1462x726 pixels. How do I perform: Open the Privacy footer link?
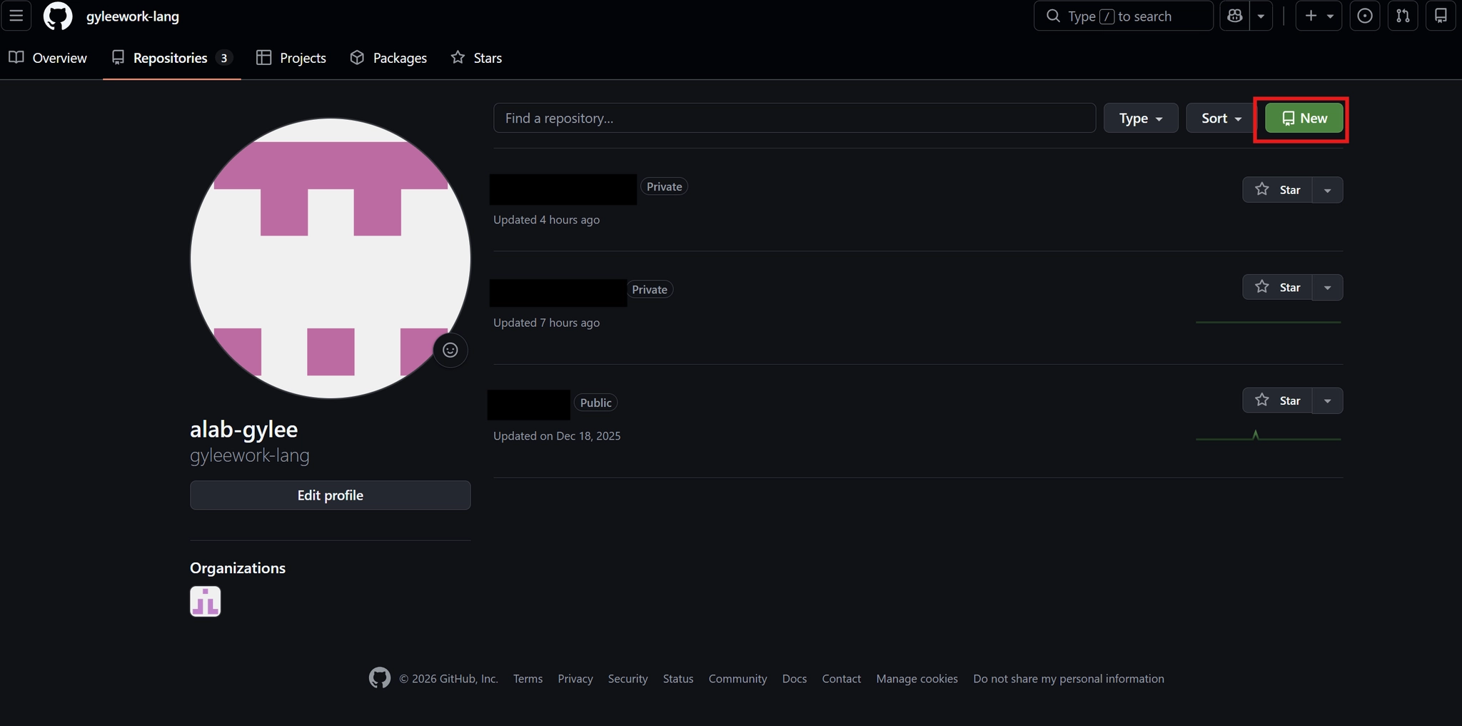575,679
